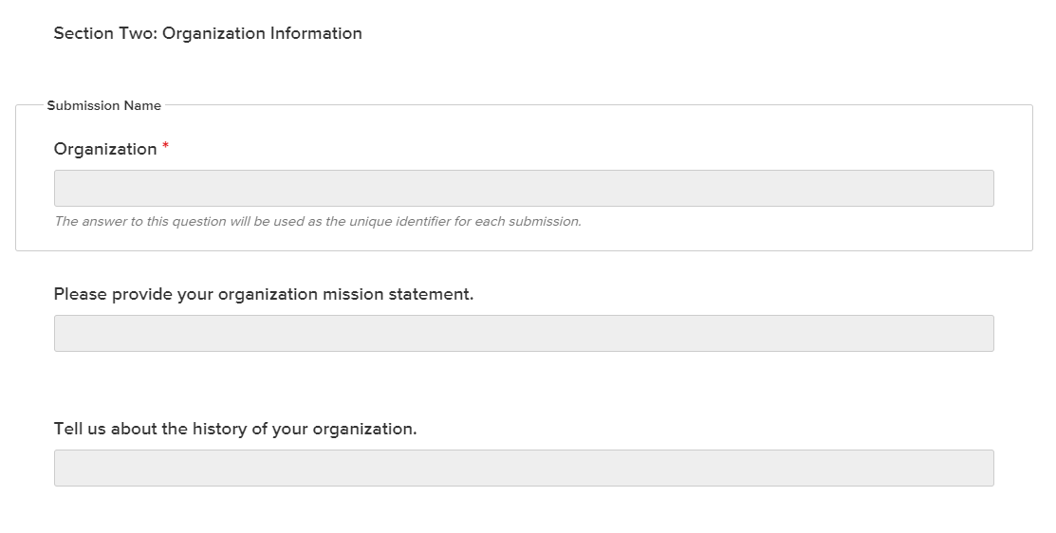Click the Organization text input field

(524, 188)
